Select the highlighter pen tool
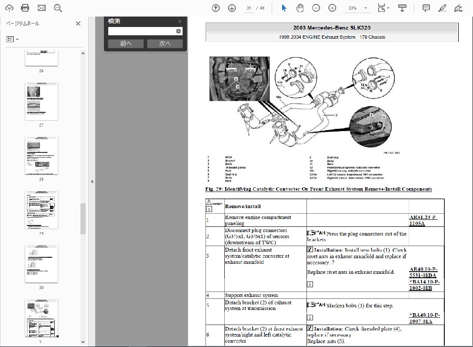The height and width of the screenshot is (347, 473). tap(442, 8)
